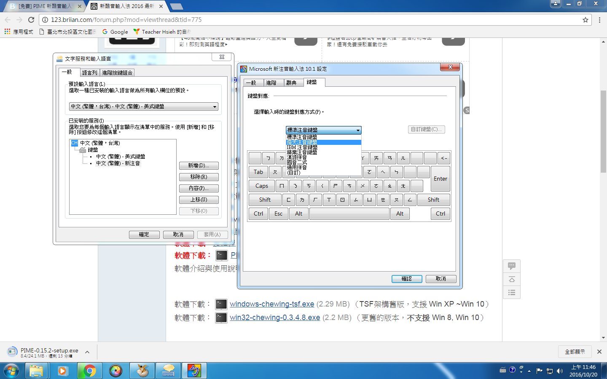607x379 pixels.
Task: Cancel the 新注音輸入法 10.1 settings dialog
Action: click(x=441, y=279)
